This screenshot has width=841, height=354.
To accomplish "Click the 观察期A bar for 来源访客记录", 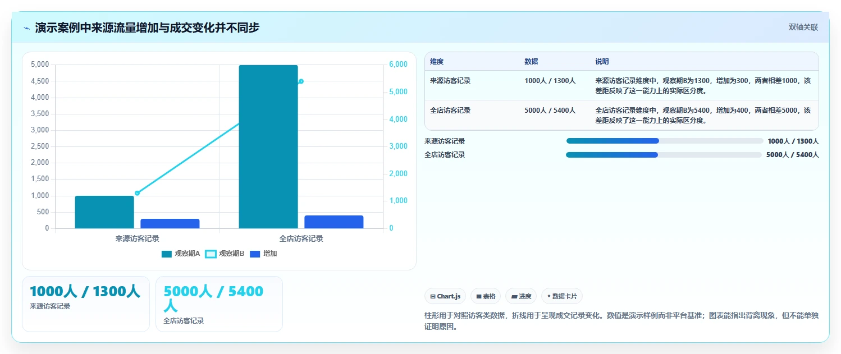I will click(104, 212).
